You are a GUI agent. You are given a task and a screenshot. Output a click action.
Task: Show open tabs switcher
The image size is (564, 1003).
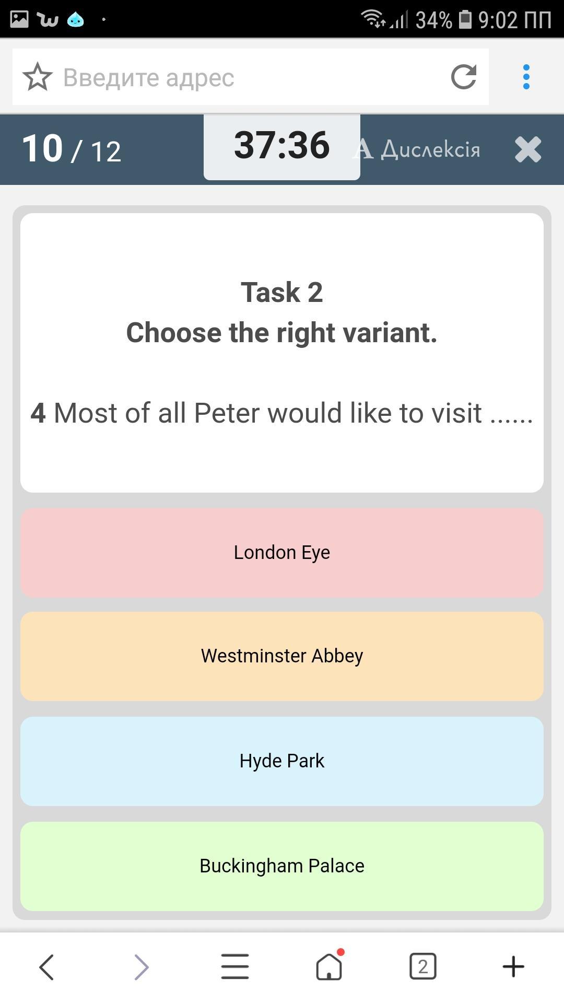422,967
